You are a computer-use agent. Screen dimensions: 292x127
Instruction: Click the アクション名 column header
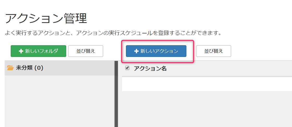150,68
